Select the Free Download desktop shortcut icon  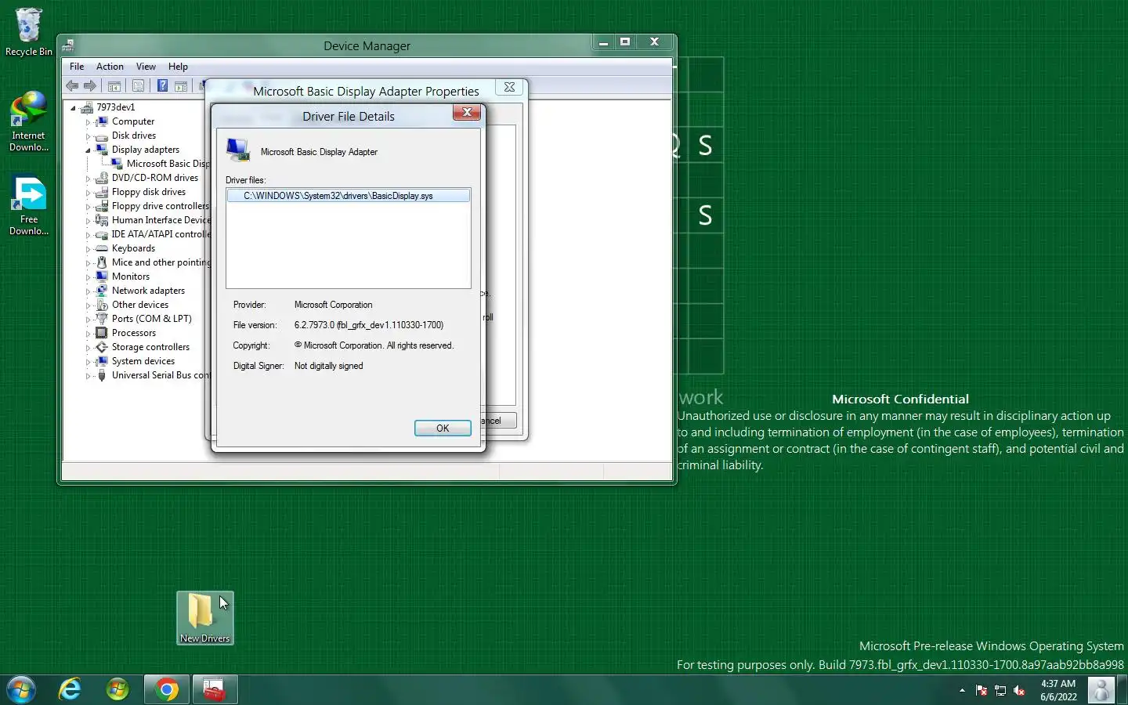click(x=29, y=205)
